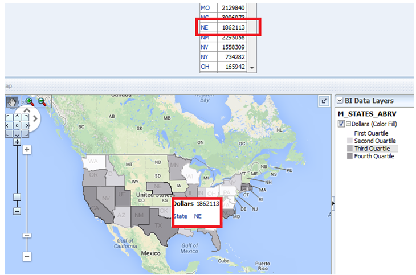The width and height of the screenshot is (416, 275).
Task: Click dark minus below thin black zoom bar
Action: pyautogui.click(x=17, y=211)
